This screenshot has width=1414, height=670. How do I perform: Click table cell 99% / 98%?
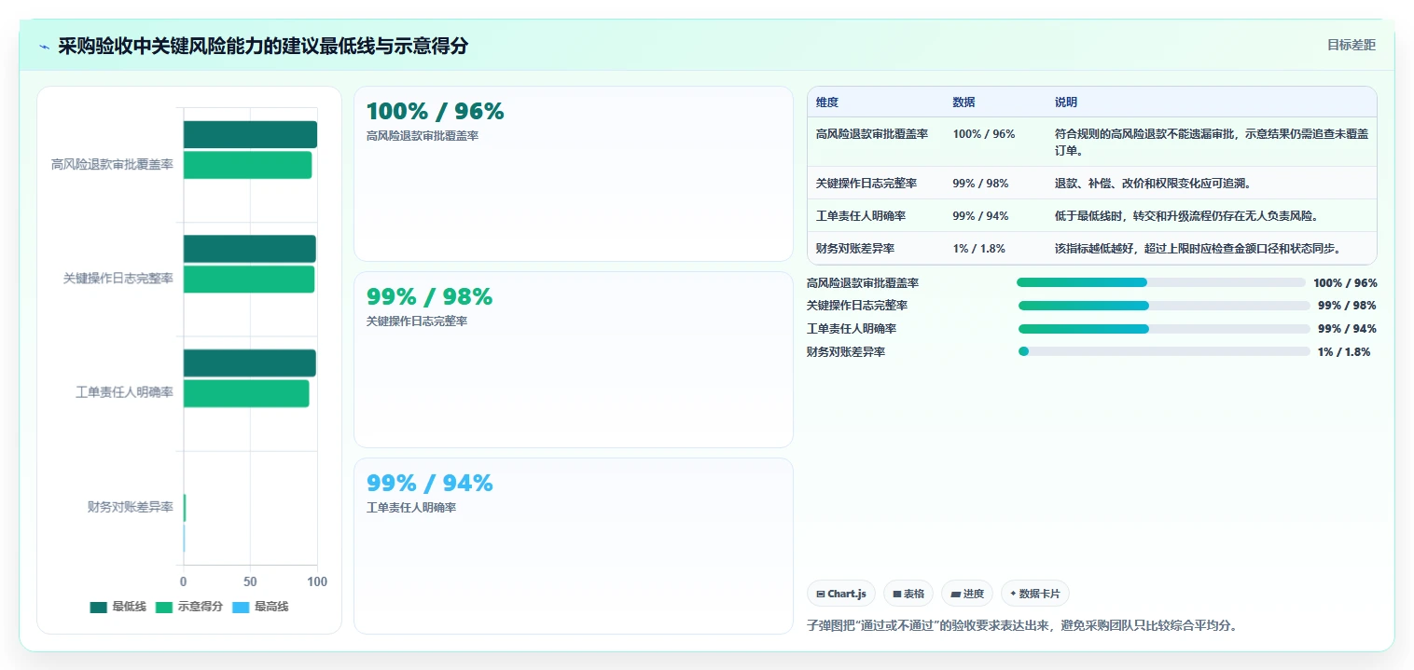click(x=980, y=184)
